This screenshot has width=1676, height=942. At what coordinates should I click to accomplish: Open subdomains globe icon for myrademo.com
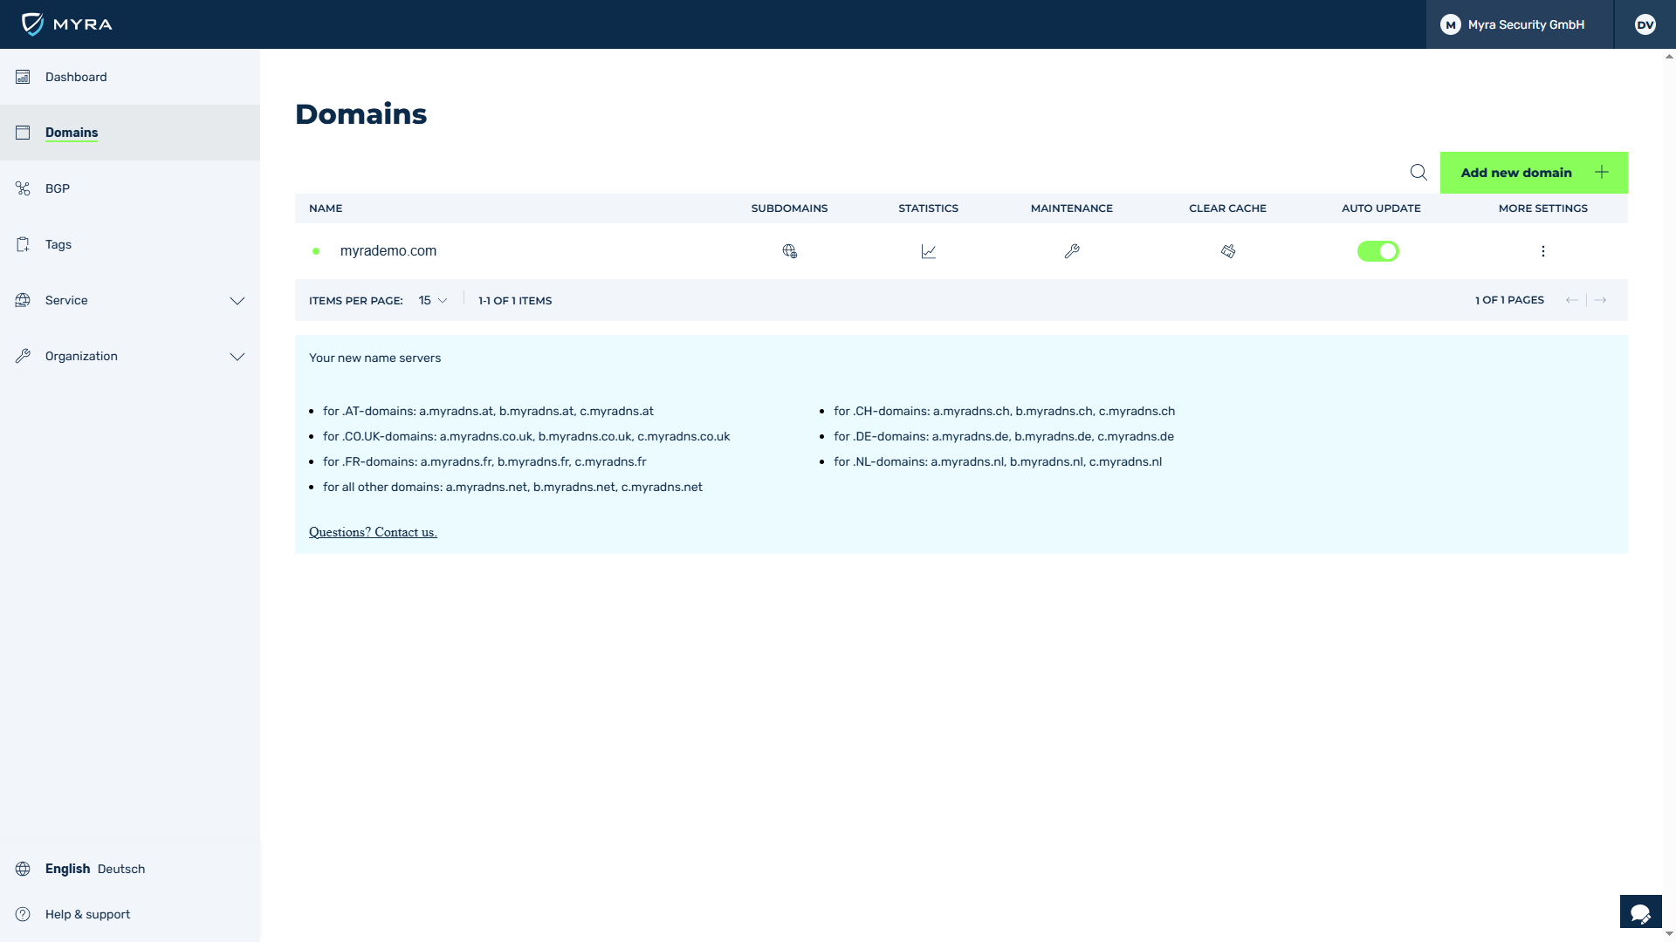789,251
